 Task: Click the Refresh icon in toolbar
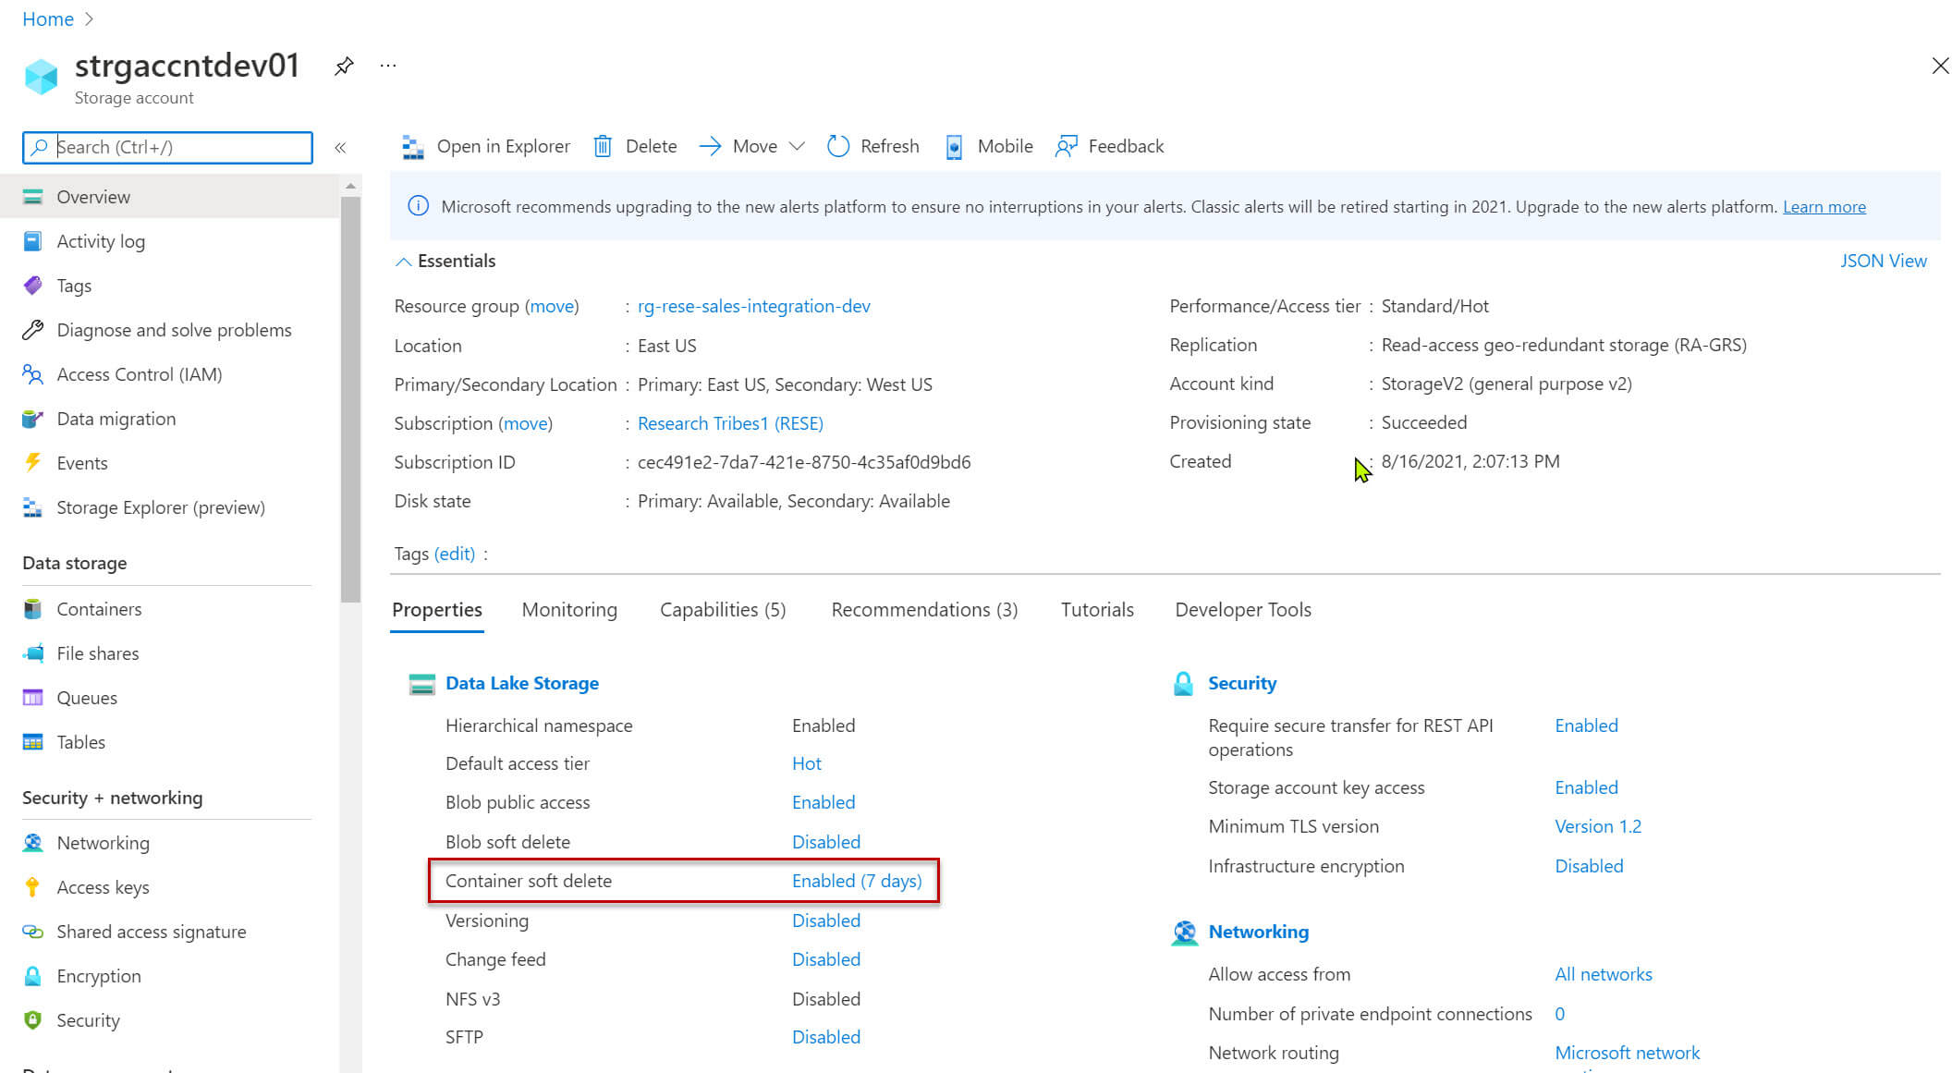(x=838, y=147)
